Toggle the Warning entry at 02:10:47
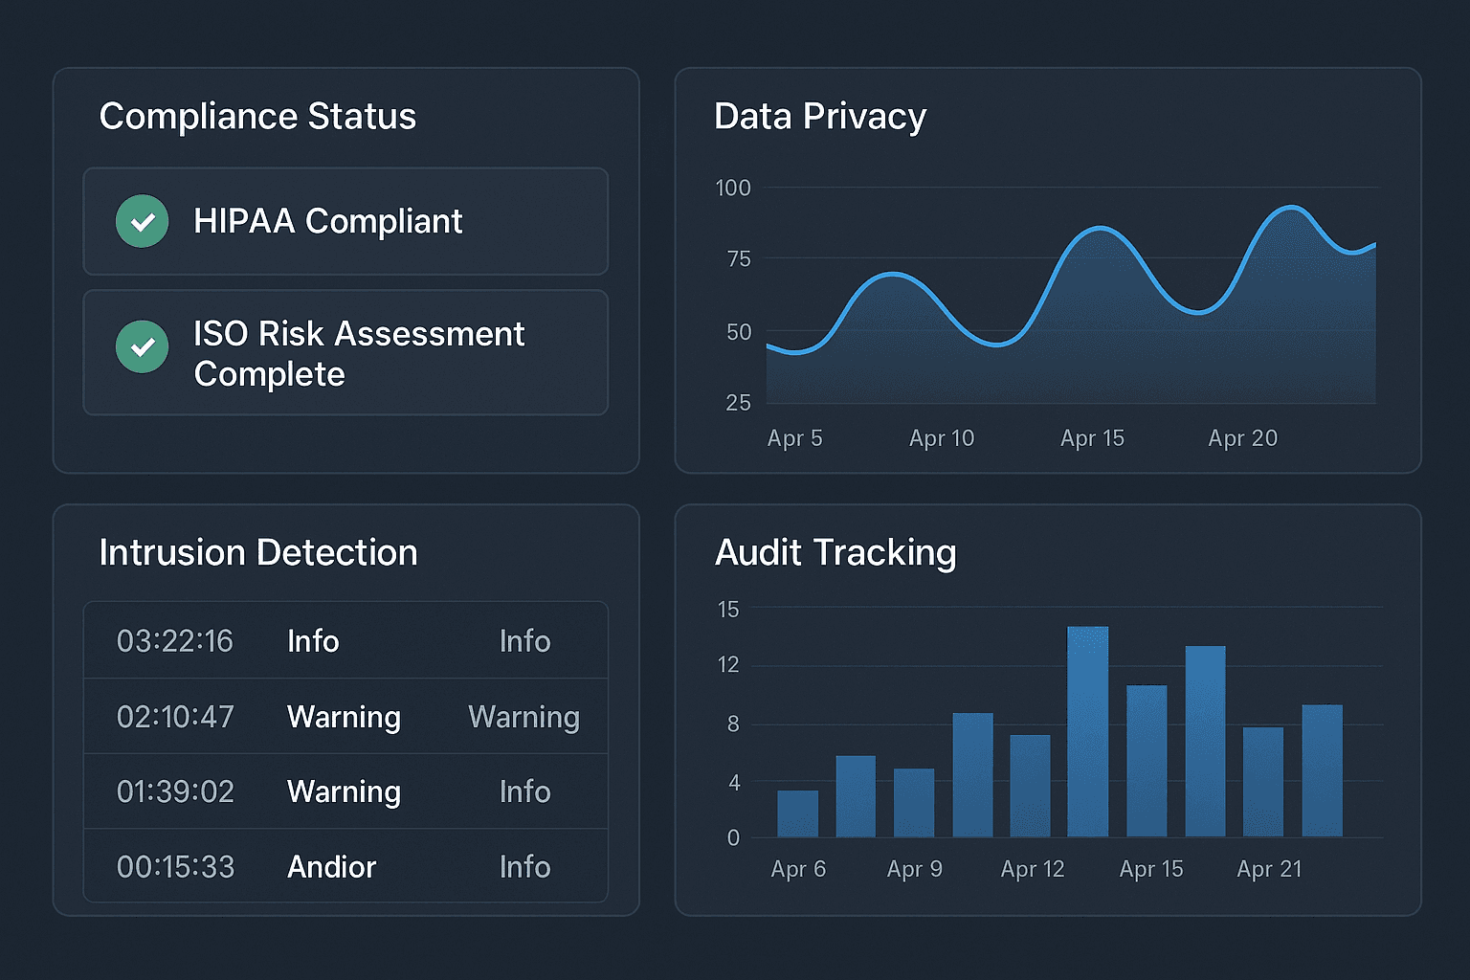 (345, 716)
